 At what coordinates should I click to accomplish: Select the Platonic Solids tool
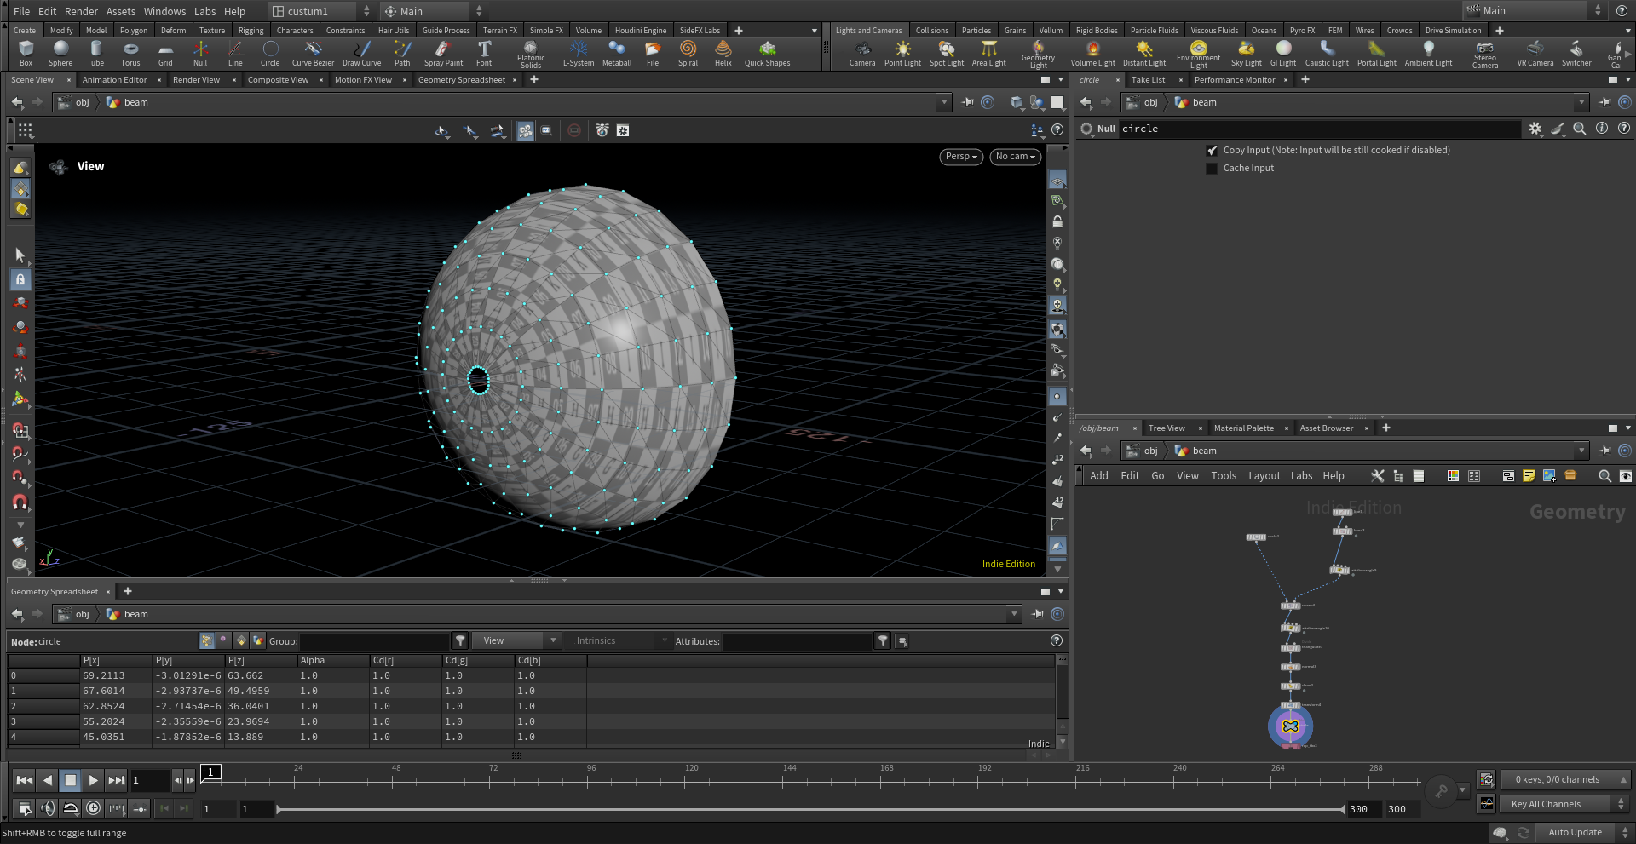pos(530,53)
